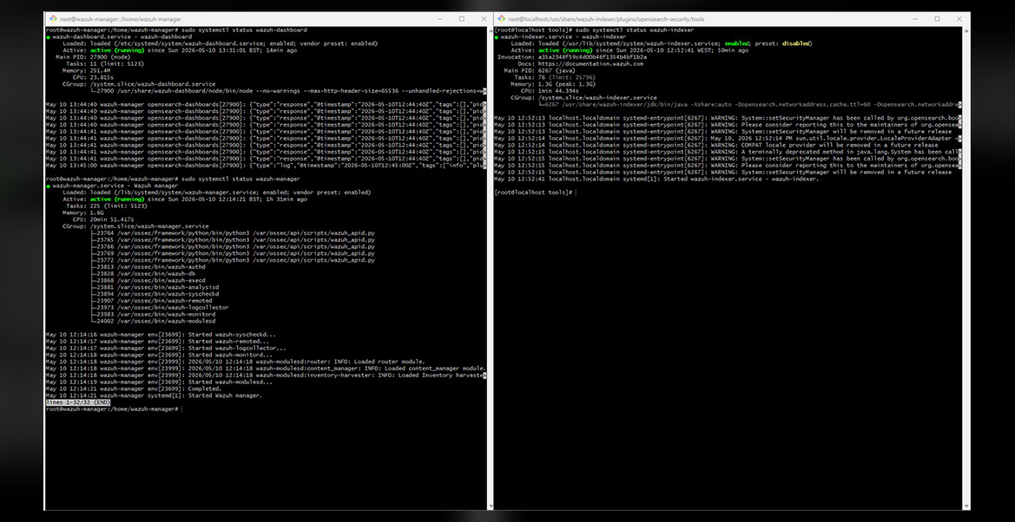This screenshot has width=1015, height=522.
Task: Minimize the root@localhost tools terminal window
Action: pos(914,19)
